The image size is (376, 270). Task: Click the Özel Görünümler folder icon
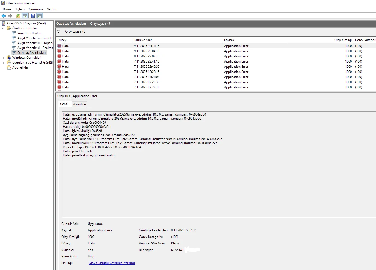(9, 28)
